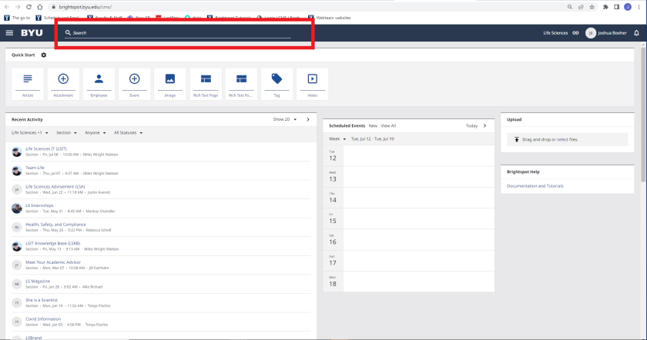Jump to Today in Scheduled Events
The height and width of the screenshot is (340, 647).
pyautogui.click(x=471, y=125)
